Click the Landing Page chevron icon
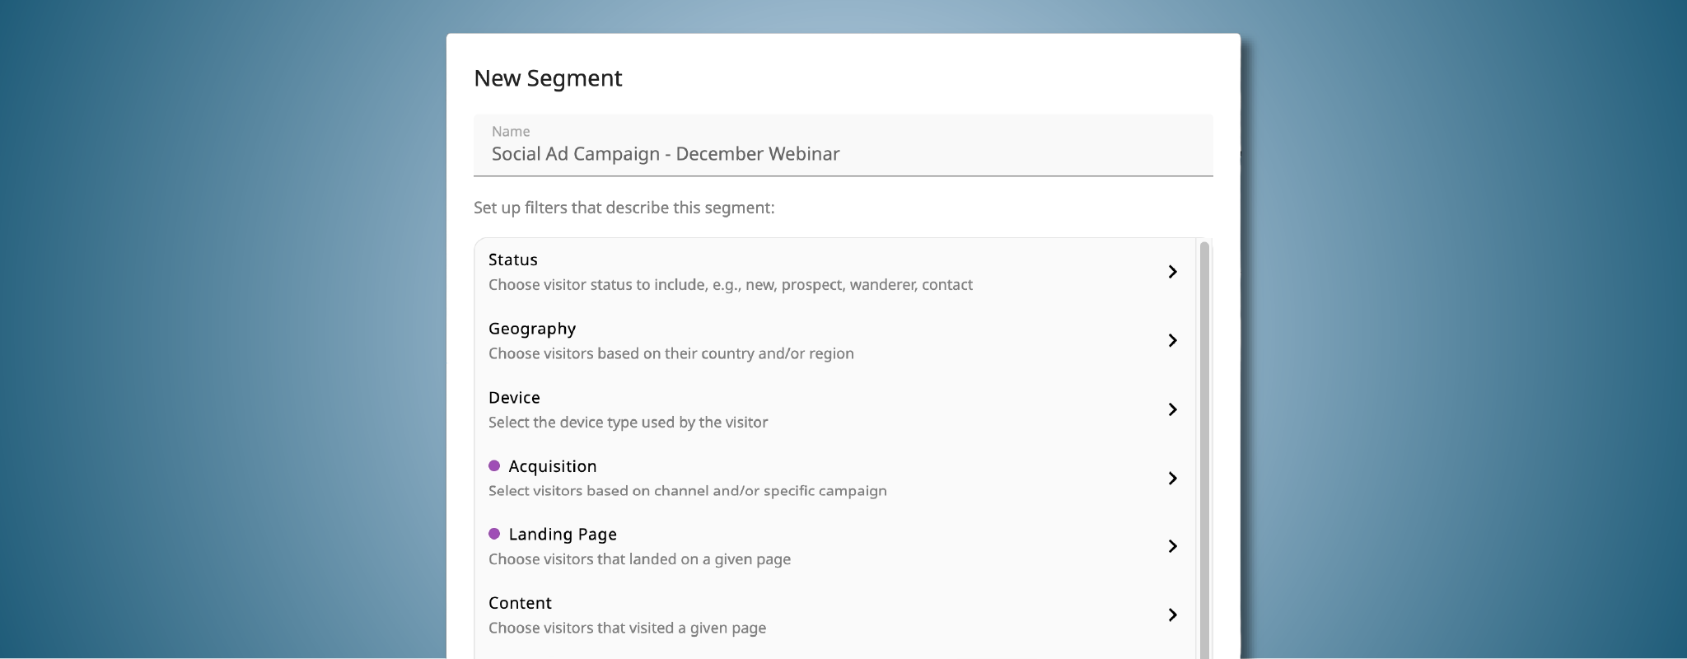This screenshot has width=1687, height=659. coord(1172,546)
